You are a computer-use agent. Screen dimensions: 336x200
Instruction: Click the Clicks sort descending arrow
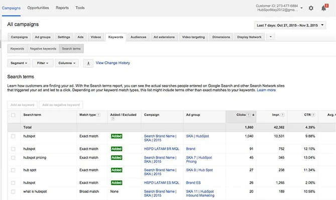(x=253, y=115)
